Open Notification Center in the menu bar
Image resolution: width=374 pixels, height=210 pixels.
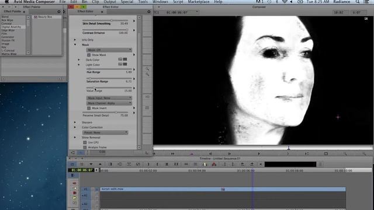click(x=366, y=2)
